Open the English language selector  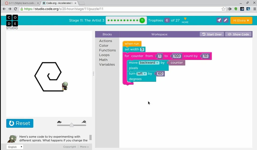click(15, 147)
